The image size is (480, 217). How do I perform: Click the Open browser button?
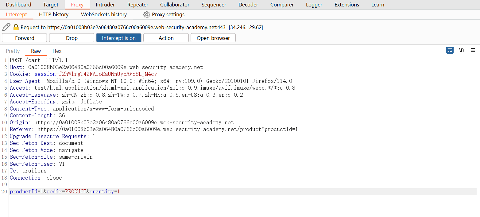coord(213,38)
